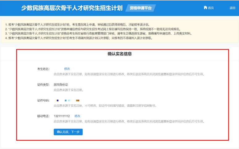The image size is (239, 149).
Task: Click the 居民身份证 document type value
Action: point(61,85)
